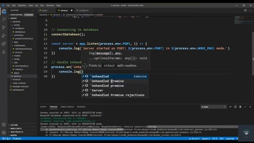Open the Terminal menu
Viewport: 254px width, 143px height.
coord(50,5)
